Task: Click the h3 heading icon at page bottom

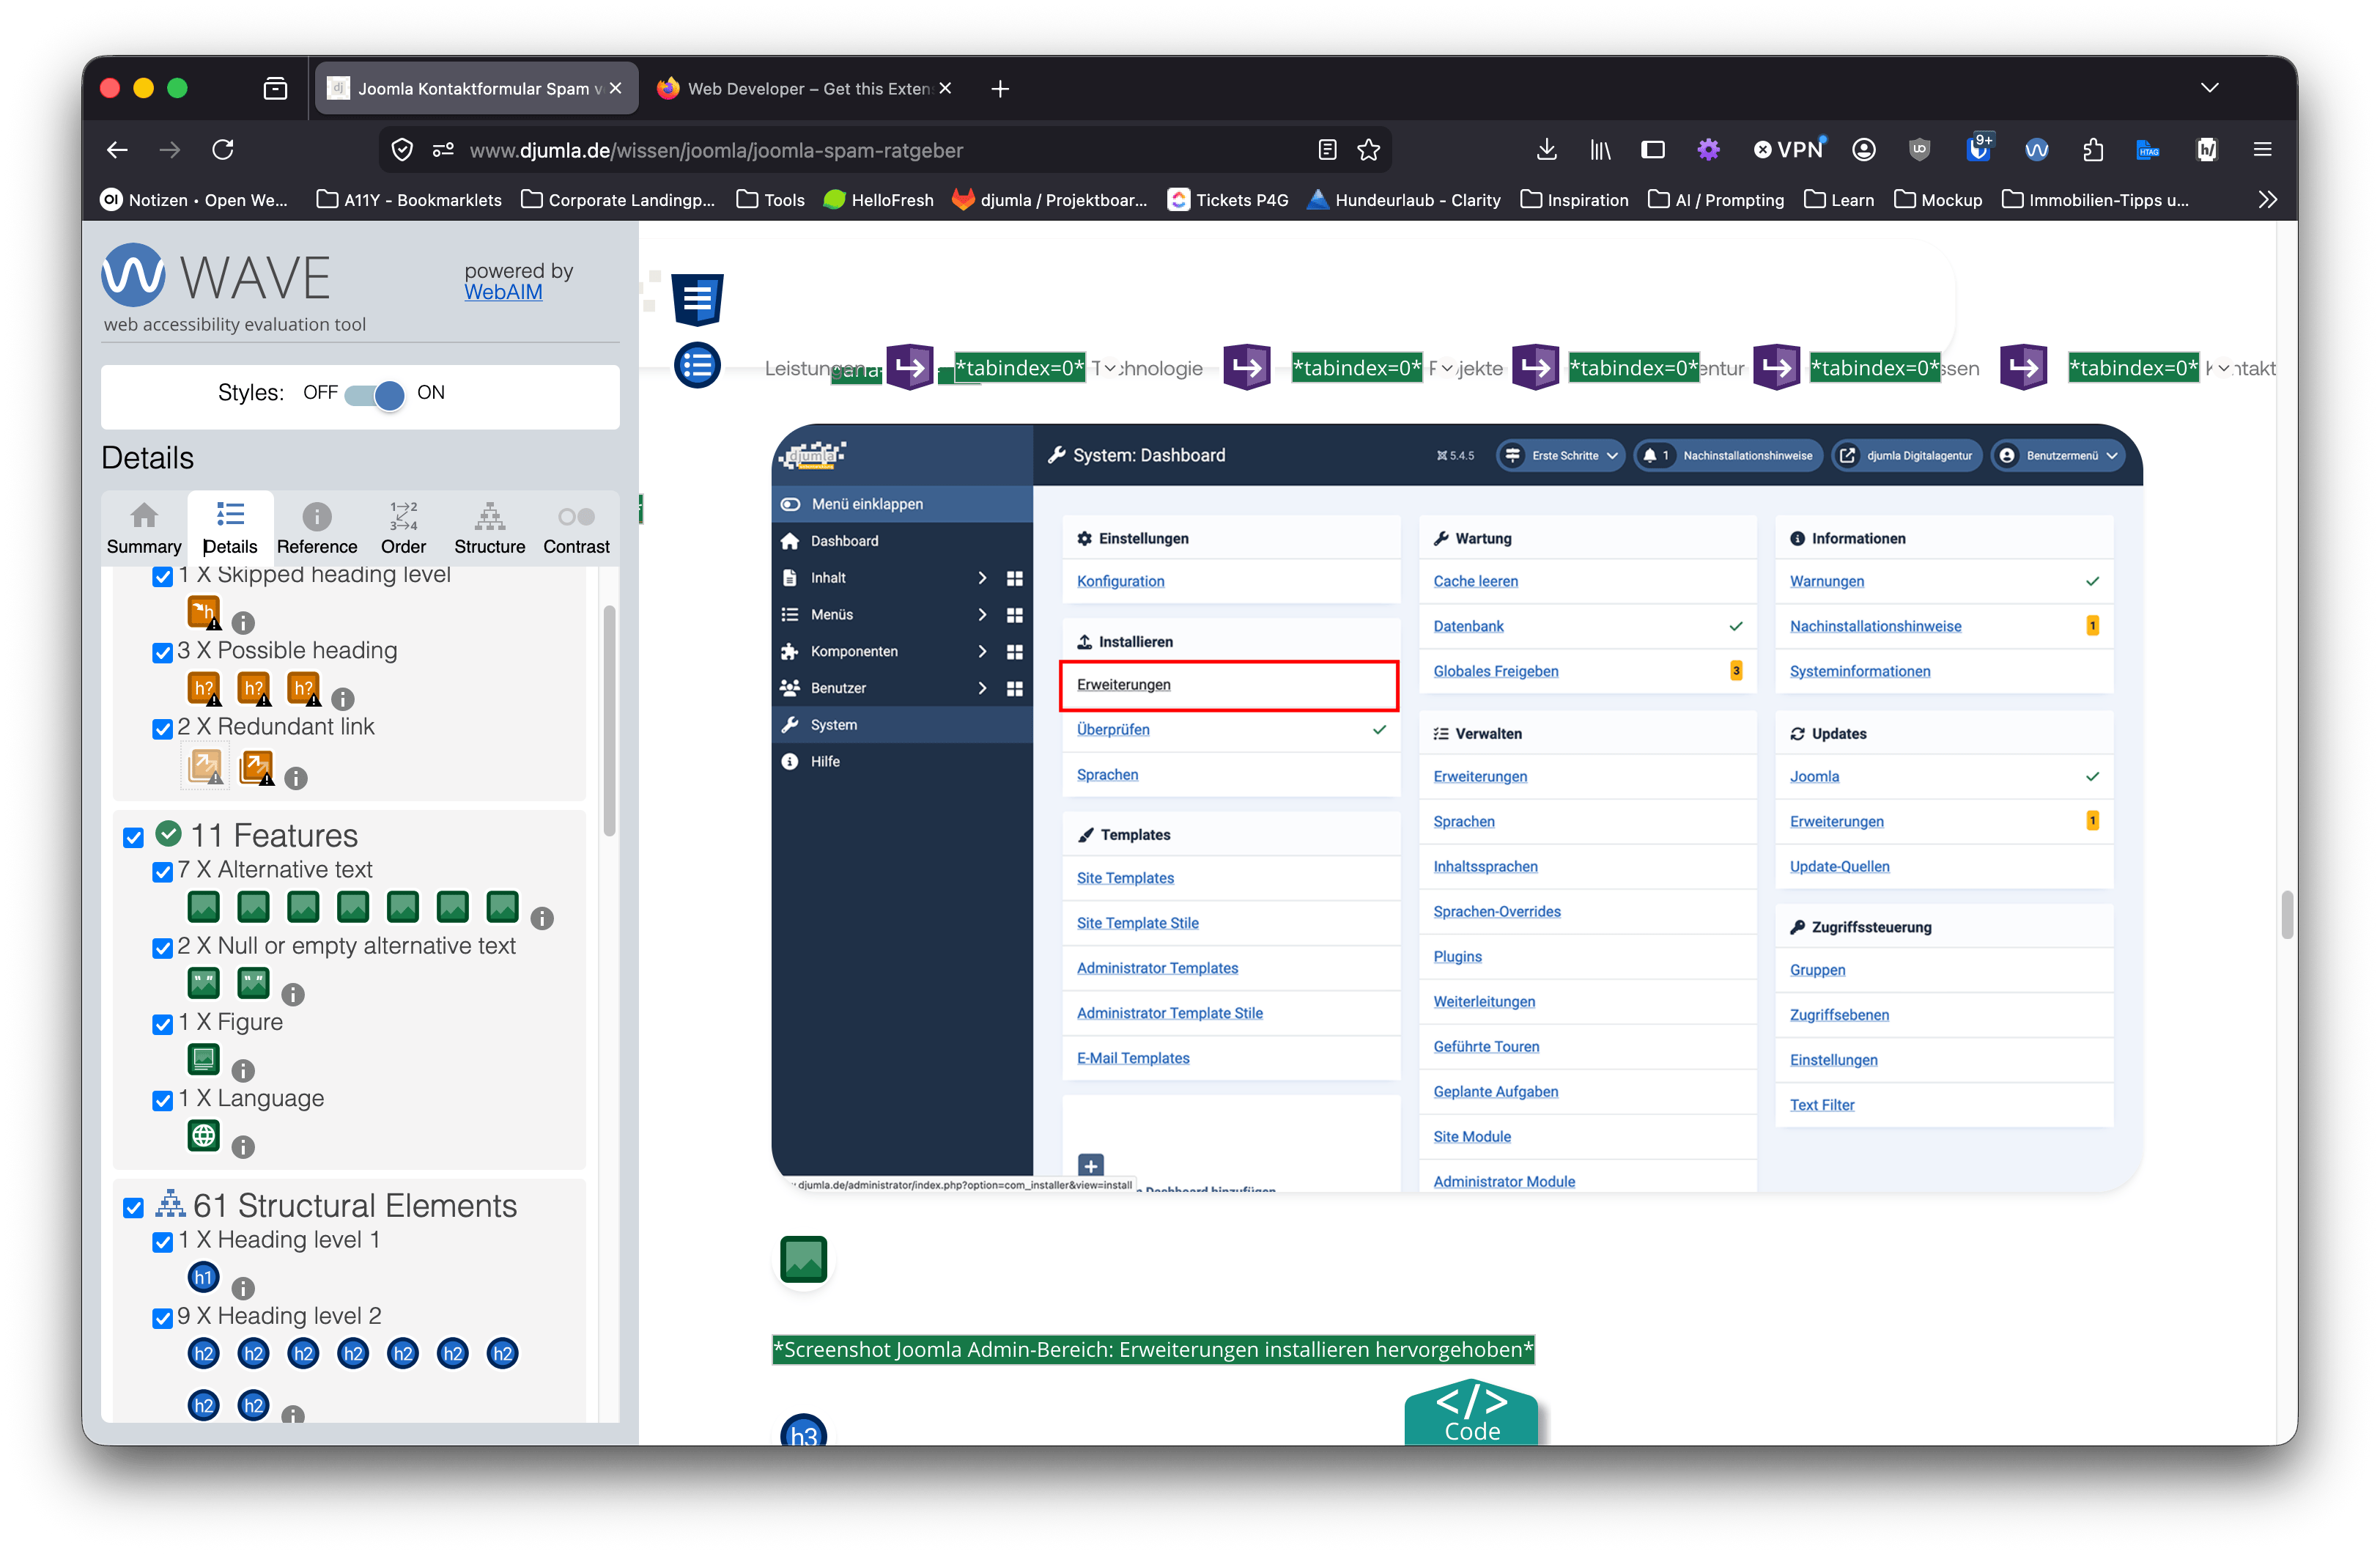Action: point(803,1431)
